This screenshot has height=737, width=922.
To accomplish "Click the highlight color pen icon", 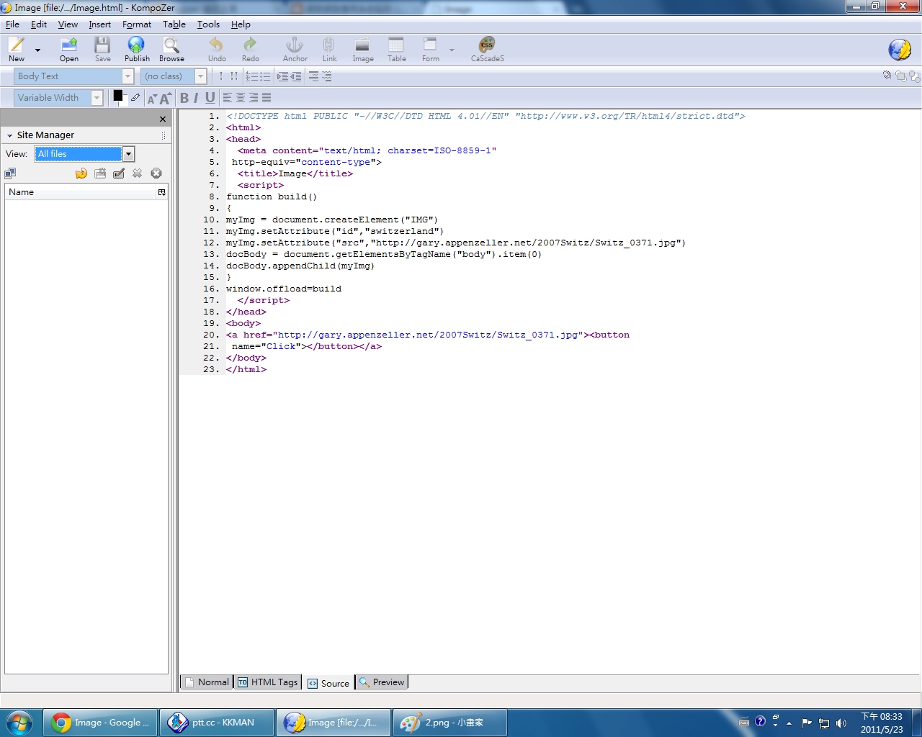I will (x=135, y=98).
